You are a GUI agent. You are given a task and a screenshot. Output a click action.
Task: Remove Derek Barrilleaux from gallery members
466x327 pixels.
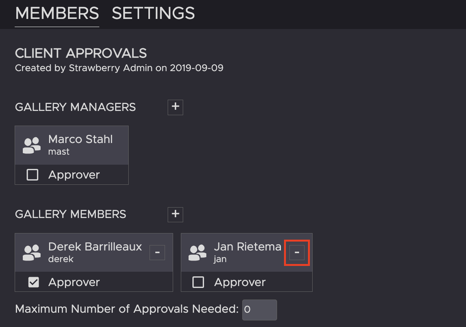(157, 253)
